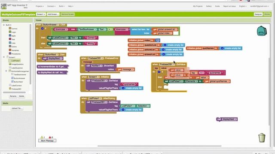Click the 'to incrementIndex' collapsed procedure block
Screen dimensions: 275x154
click(52, 67)
